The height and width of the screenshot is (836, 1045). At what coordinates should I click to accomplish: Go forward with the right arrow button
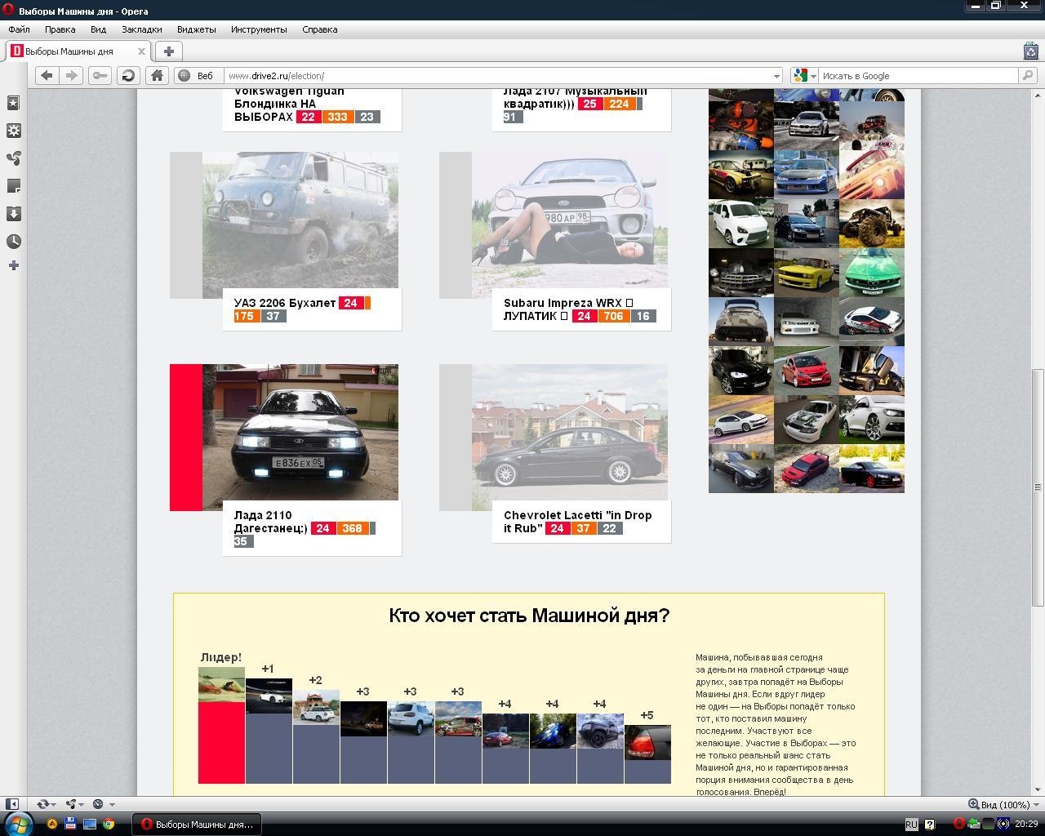[x=71, y=75]
